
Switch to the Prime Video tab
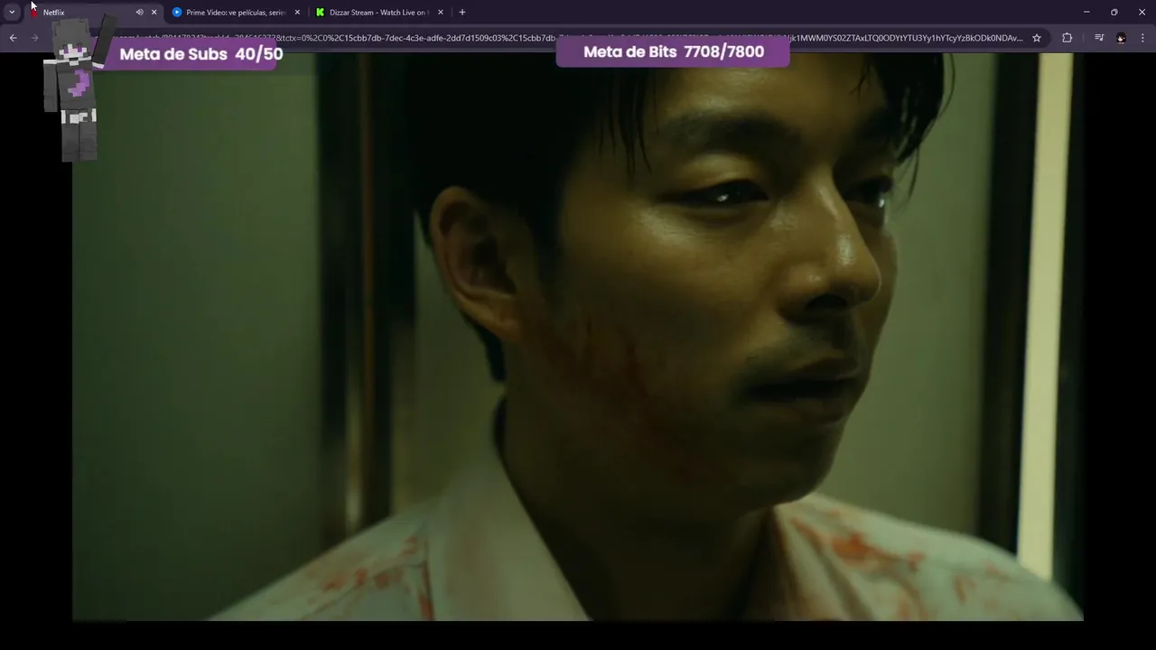coord(236,13)
